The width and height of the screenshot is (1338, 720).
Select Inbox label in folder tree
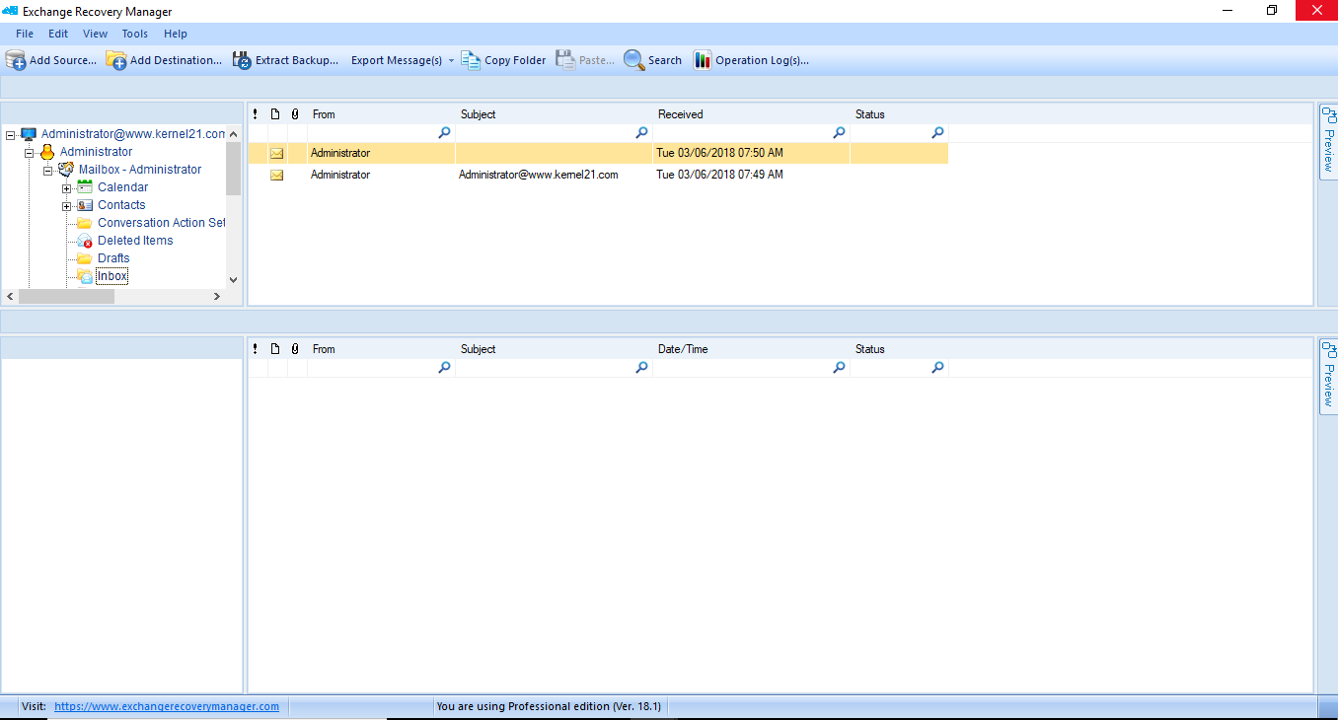click(111, 276)
